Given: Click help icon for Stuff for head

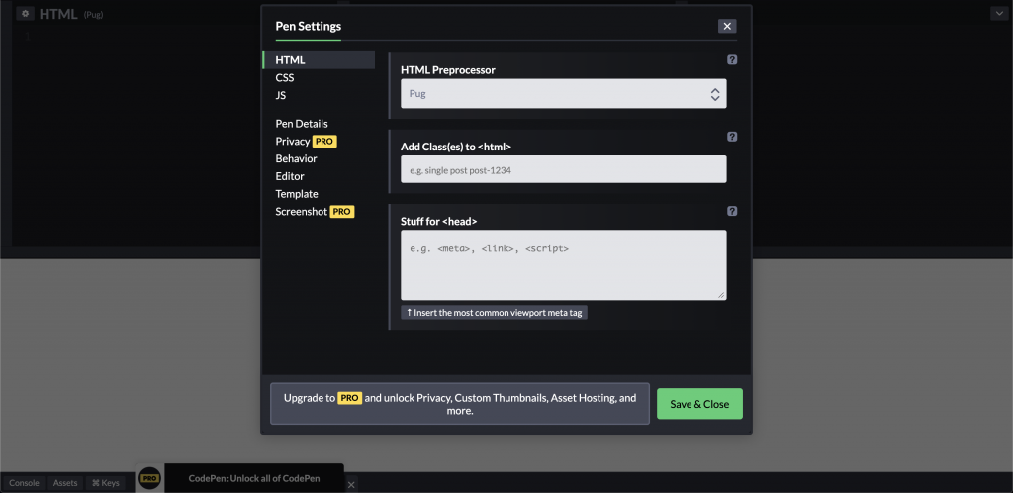Looking at the screenshot, I should pyautogui.click(x=732, y=211).
